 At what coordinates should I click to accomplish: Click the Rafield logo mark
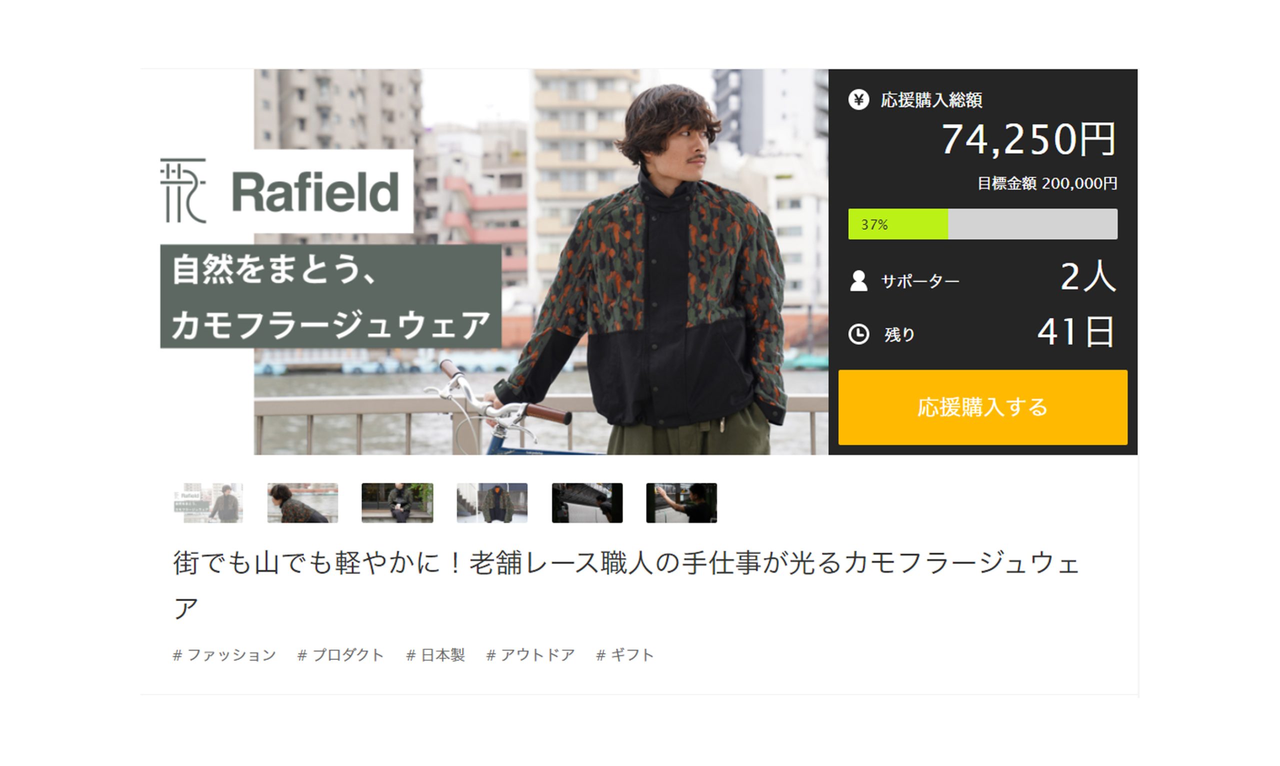pyautogui.click(x=183, y=190)
